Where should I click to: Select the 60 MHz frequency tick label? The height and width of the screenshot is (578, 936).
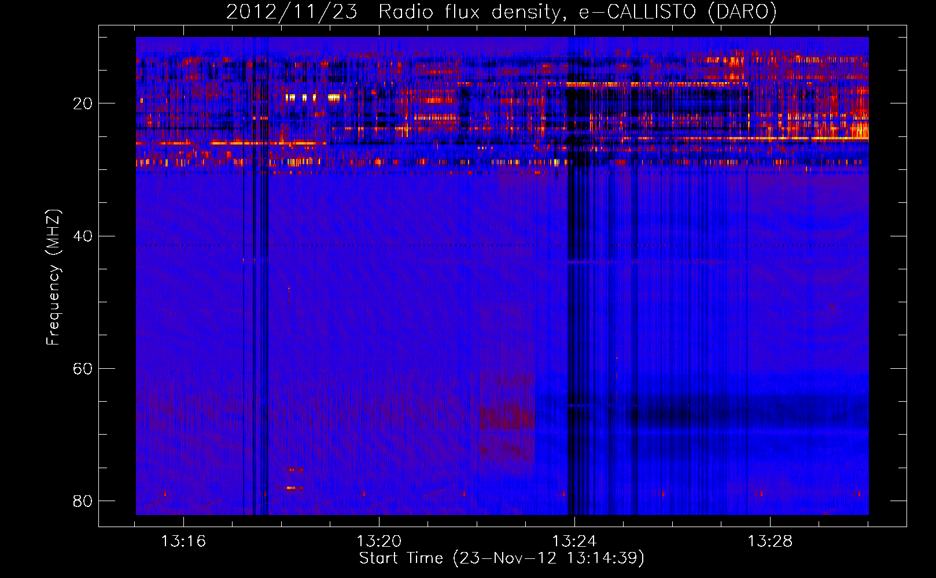coord(83,368)
